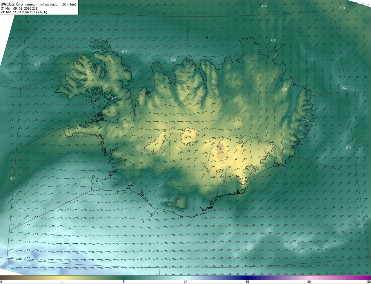Click the '1' tick on the color scale
This screenshot has width=371, height=284.
coord(62,282)
